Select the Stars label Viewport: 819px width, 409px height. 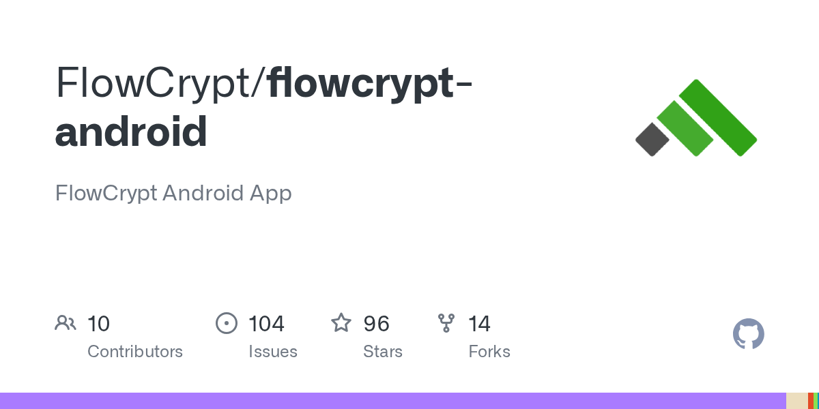click(383, 352)
